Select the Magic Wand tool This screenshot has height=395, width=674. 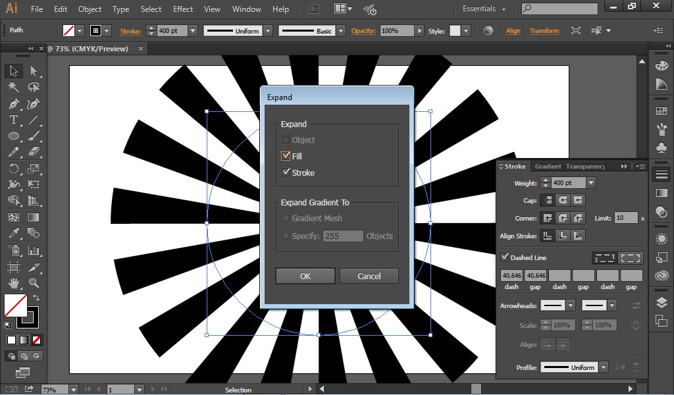(14, 86)
